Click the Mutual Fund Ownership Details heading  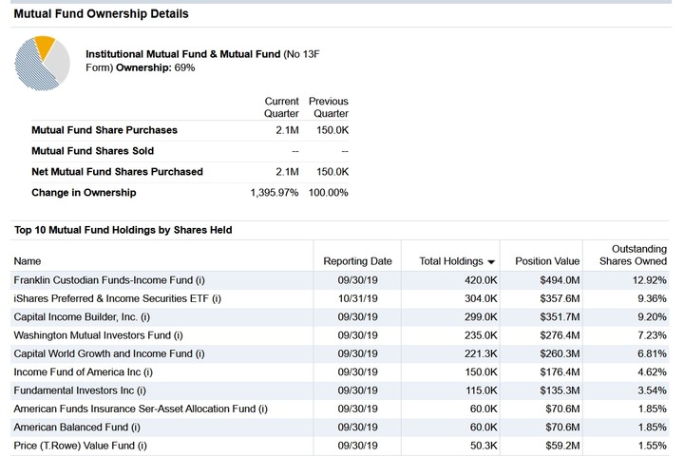[x=102, y=14]
